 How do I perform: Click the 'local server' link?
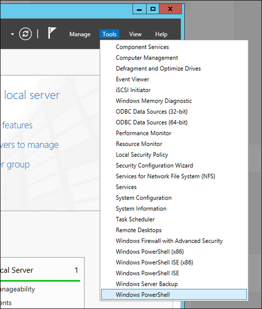tap(32, 95)
